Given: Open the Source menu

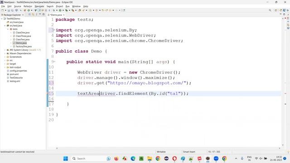Looking at the screenshot, I should click(x=18, y=6).
